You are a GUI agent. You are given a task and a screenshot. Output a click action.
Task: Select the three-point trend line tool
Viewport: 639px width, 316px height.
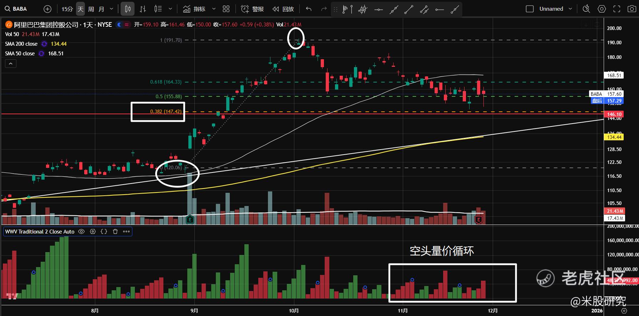click(394, 9)
